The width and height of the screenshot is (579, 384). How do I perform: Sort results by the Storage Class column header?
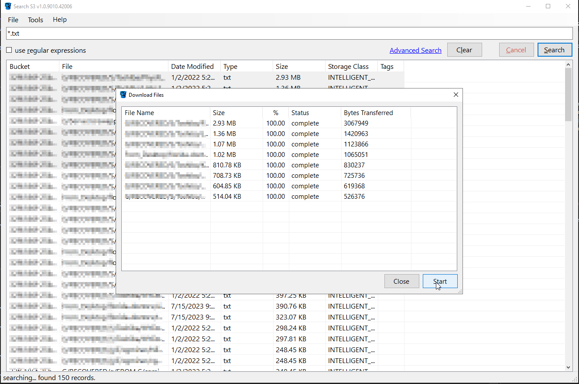[352, 66]
